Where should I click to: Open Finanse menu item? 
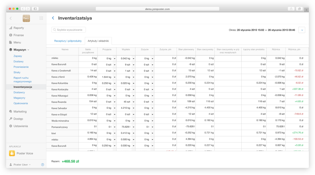click(18, 35)
